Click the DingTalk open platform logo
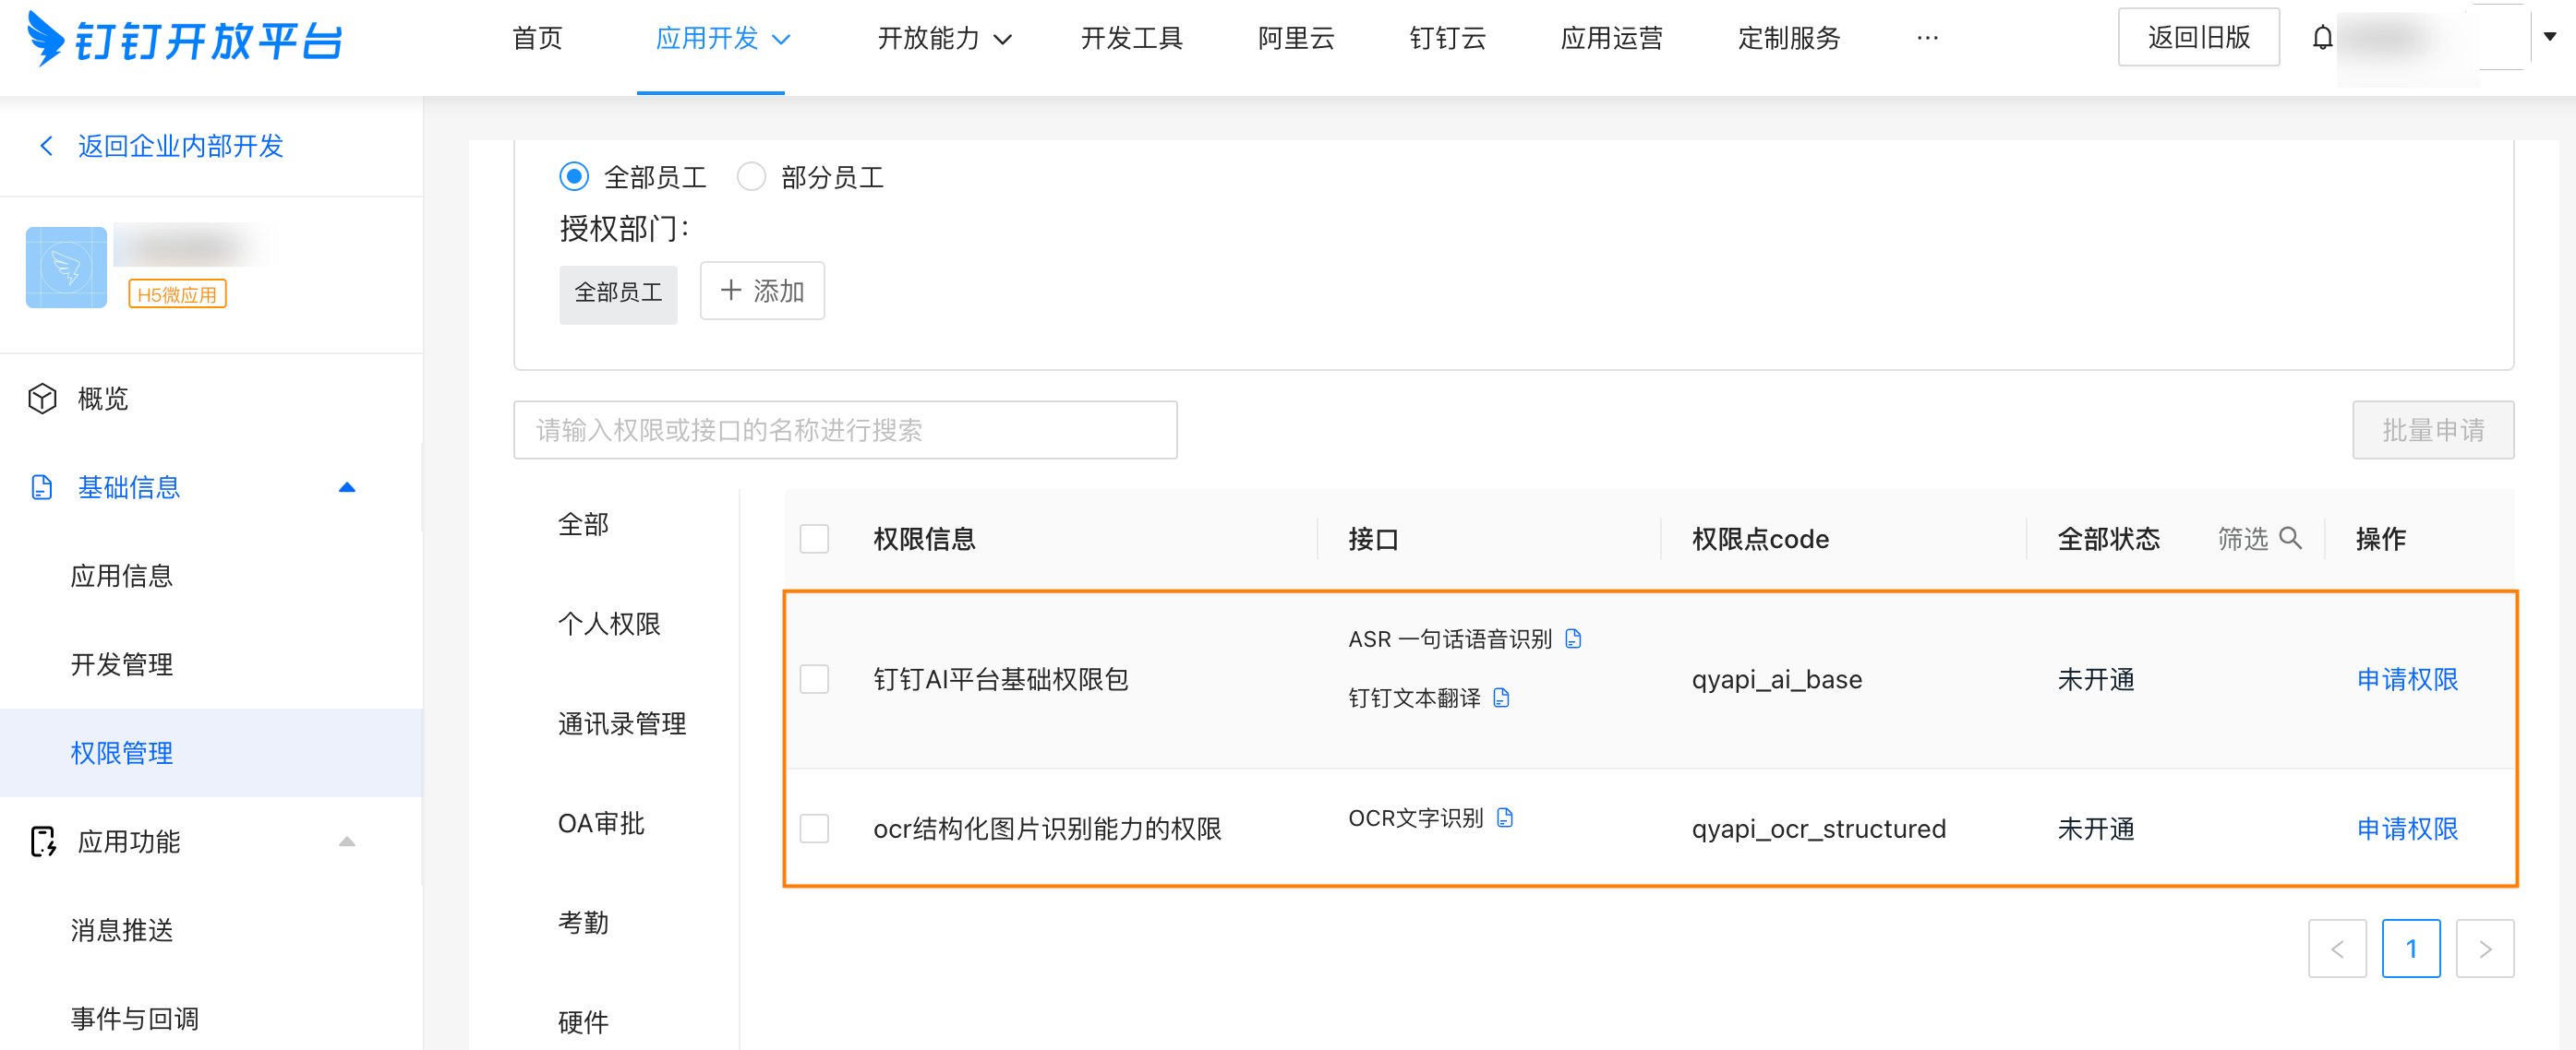The image size is (2576, 1050). coord(185,40)
